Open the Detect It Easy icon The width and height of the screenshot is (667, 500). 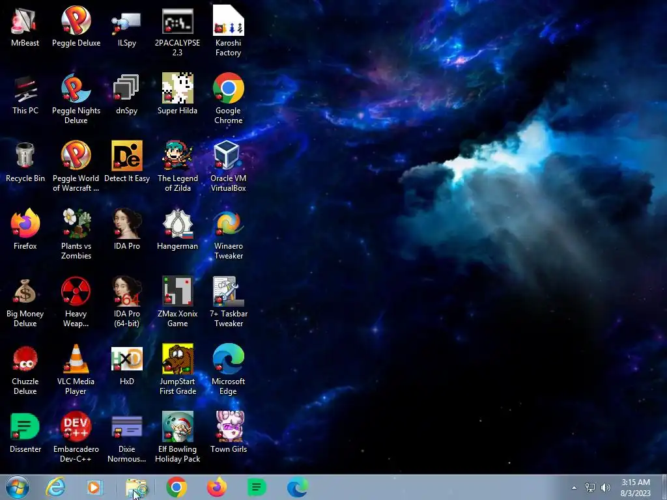click(x=127, y=162)
